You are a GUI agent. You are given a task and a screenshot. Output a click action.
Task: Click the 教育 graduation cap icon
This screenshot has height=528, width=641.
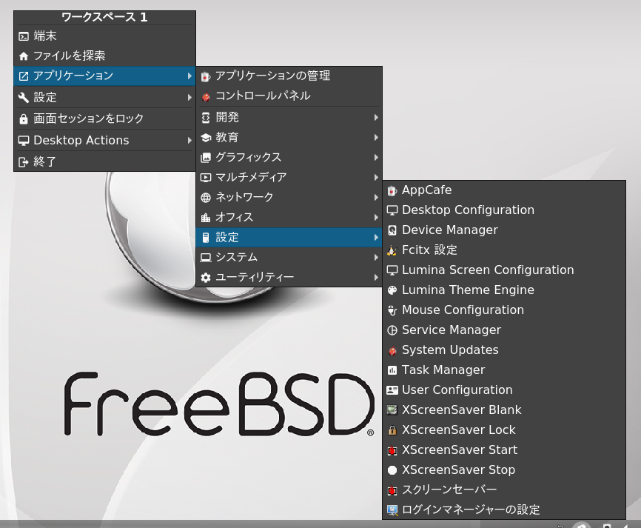(206, 138)
